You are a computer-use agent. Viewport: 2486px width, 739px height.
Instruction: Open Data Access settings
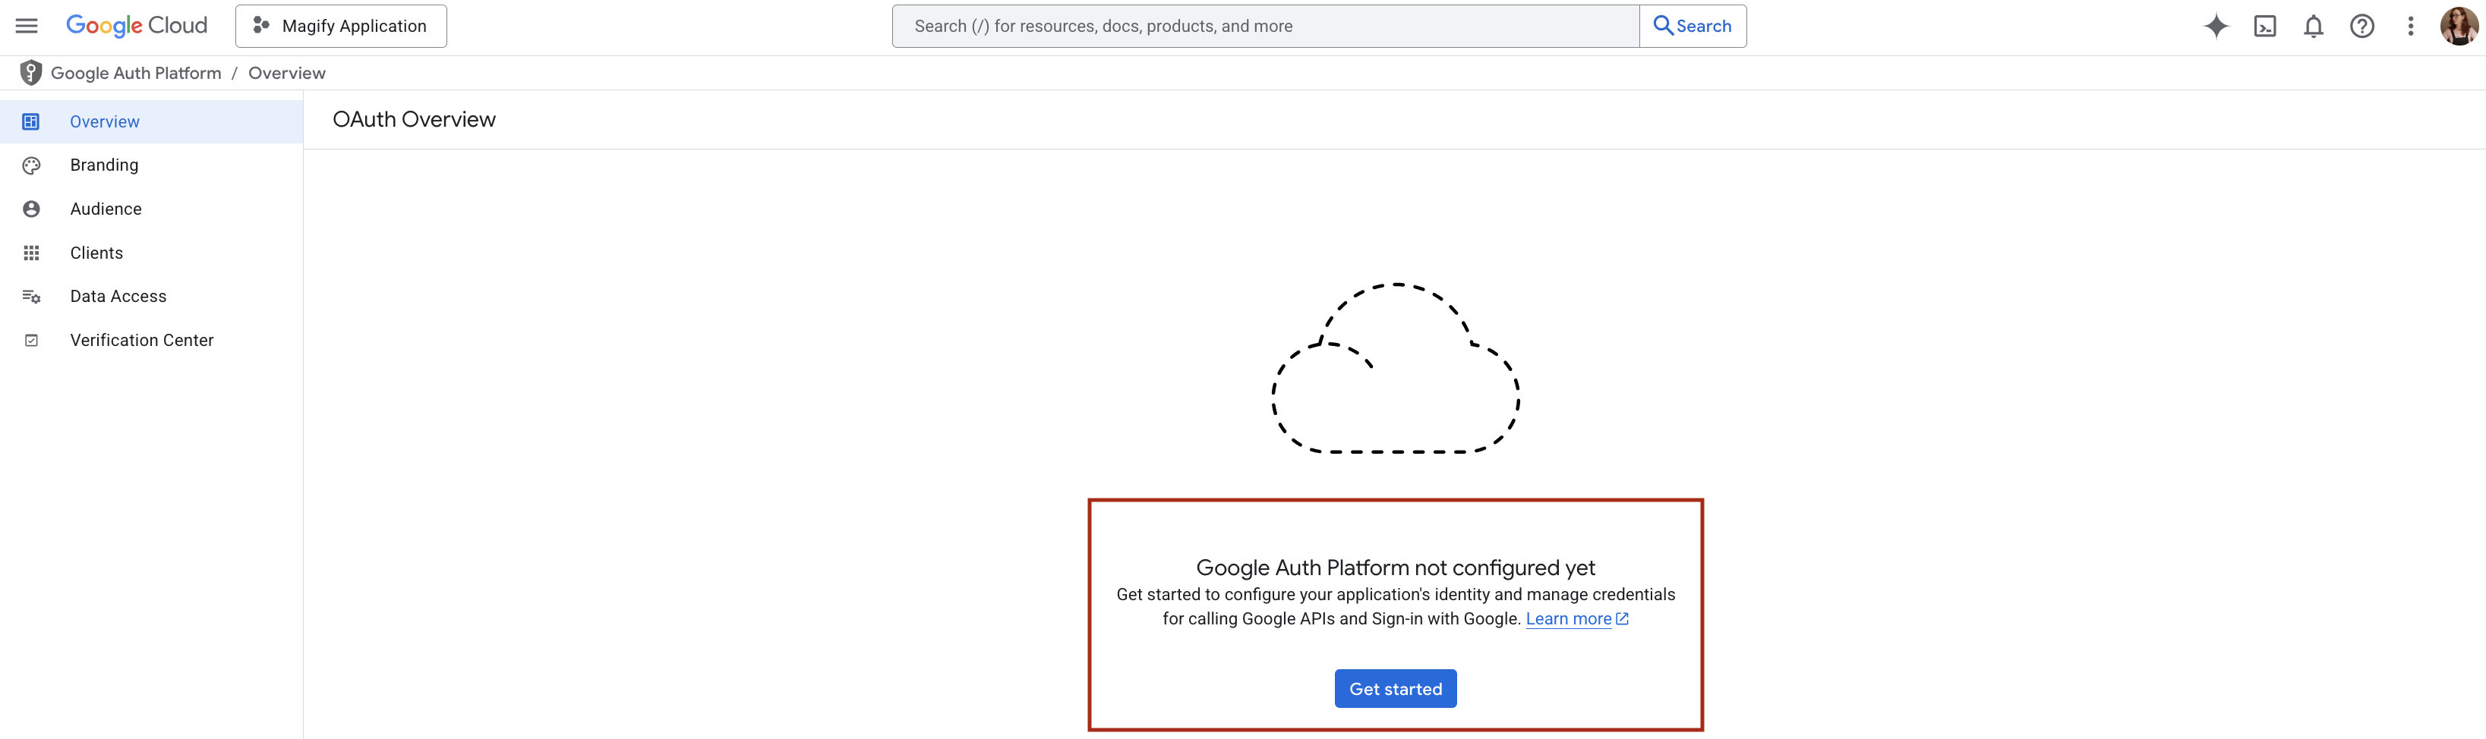coord(118,296)
